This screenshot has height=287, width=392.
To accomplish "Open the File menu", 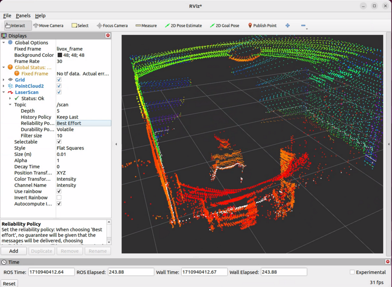I will 7,15.
